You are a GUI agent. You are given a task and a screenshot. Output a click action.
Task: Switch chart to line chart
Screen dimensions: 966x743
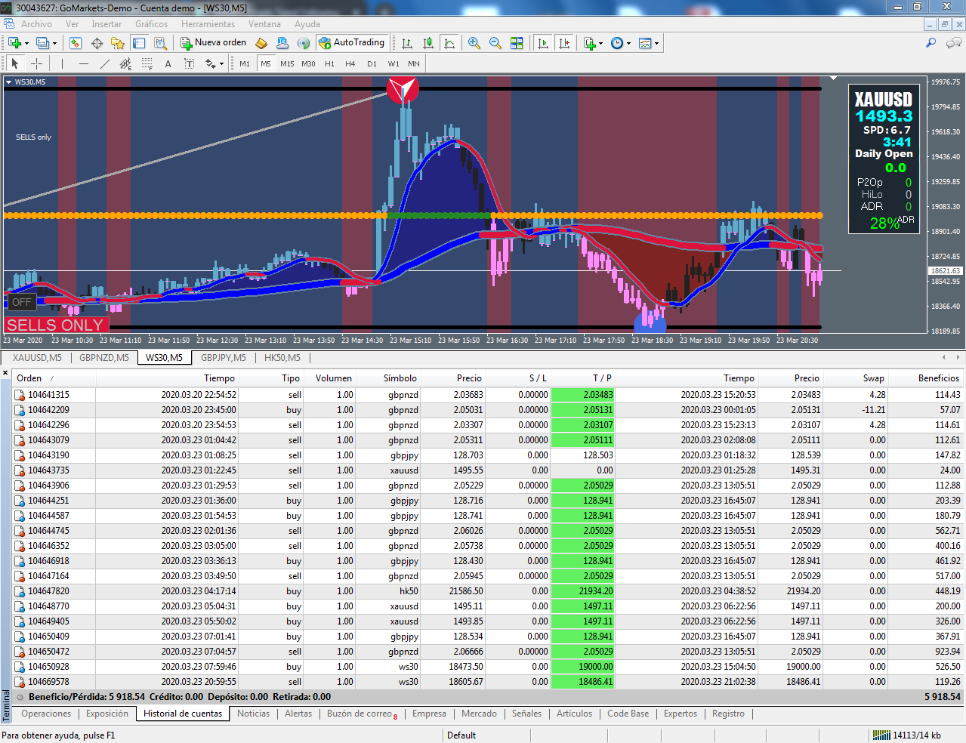(449, 43)
